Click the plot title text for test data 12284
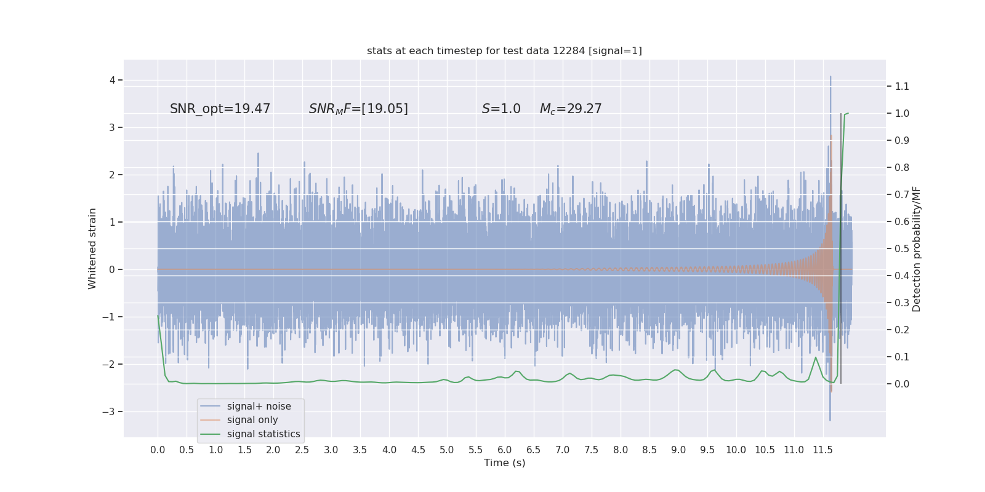This screenshot has height=492, width=985. point(504,50)
